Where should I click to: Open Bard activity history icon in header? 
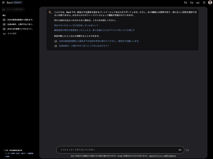186,3
